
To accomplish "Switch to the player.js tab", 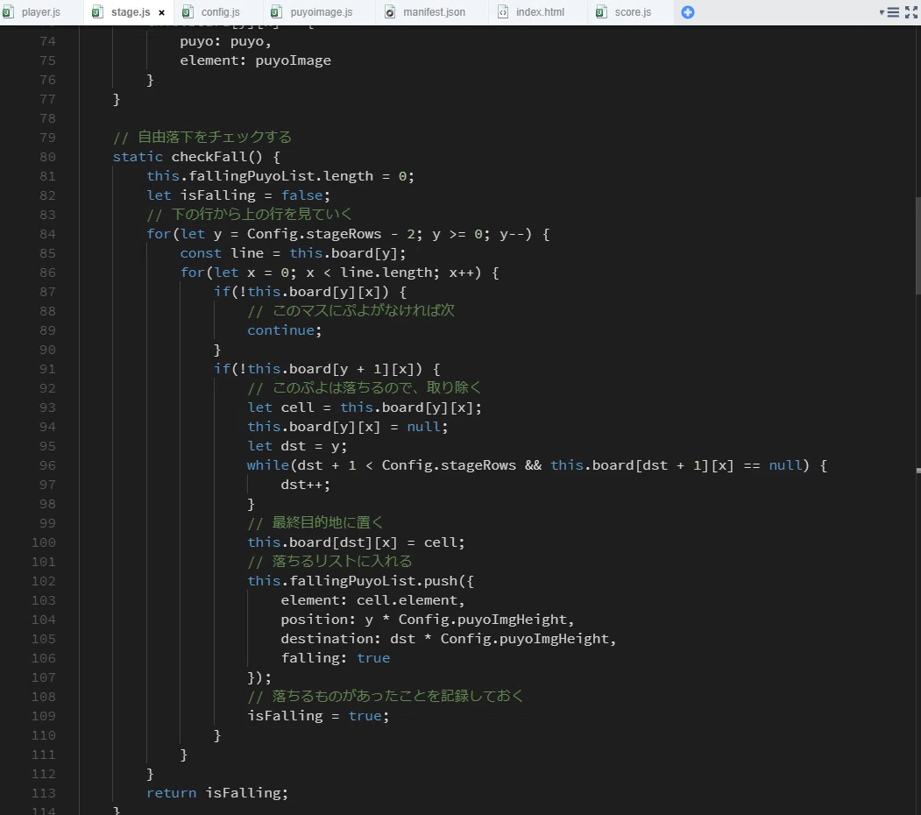I will tap(40, 12).
